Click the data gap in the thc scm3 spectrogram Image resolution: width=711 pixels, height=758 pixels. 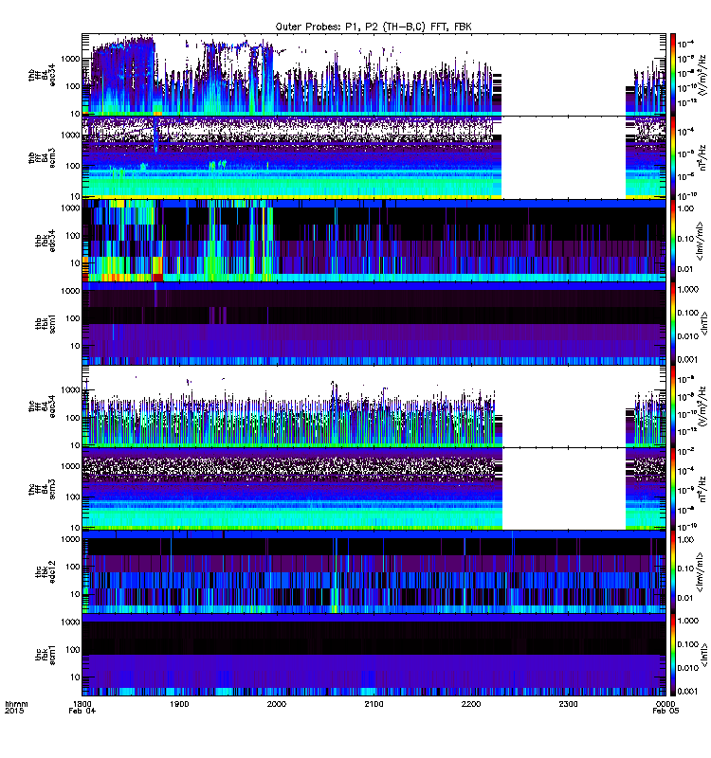pos(564,489)
